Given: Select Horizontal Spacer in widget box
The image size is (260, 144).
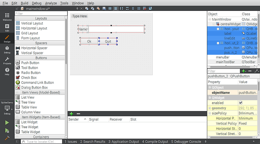Looking at the screenshot, I should [34, 48].
